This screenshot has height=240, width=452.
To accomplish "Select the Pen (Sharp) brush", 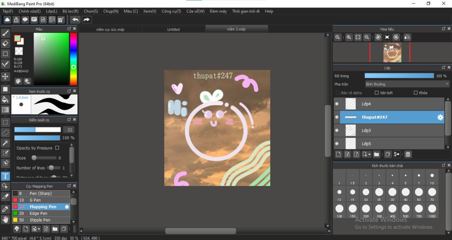I will pyautogui.click(x=41, y=193).
